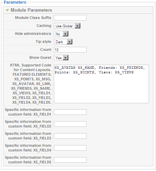This screenshot has width=156, height=171.
Task: Open the Caching dropdown arrow
Action: [78, 26]
